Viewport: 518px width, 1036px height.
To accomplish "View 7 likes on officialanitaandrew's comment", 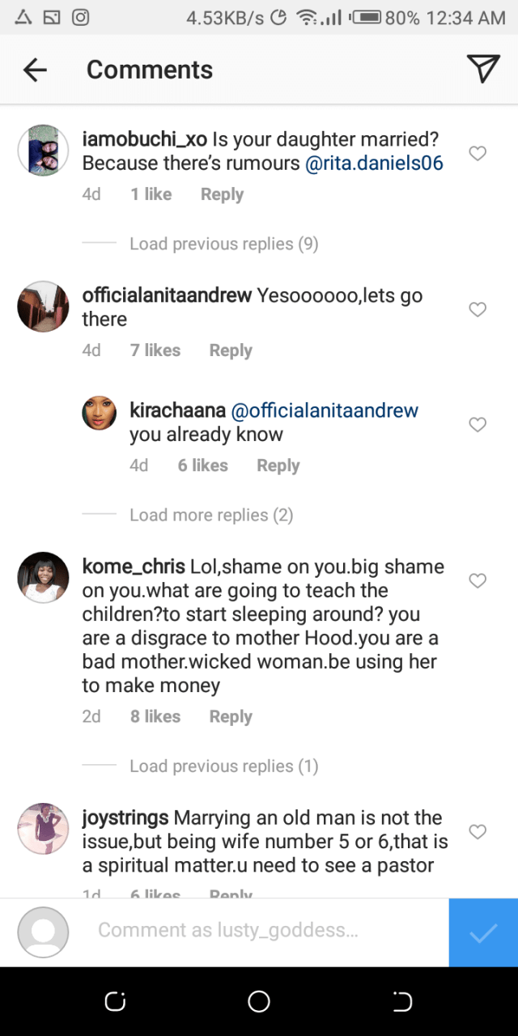I will (155, 350).
